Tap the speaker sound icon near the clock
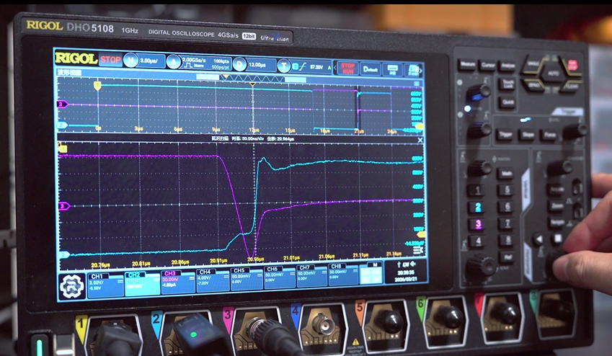The image size is (612, 356). click(413, 264)
